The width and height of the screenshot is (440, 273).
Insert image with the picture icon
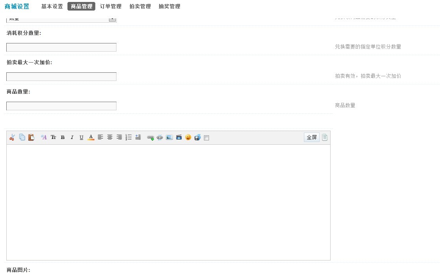pyautogui.click(x=169, y=137)
